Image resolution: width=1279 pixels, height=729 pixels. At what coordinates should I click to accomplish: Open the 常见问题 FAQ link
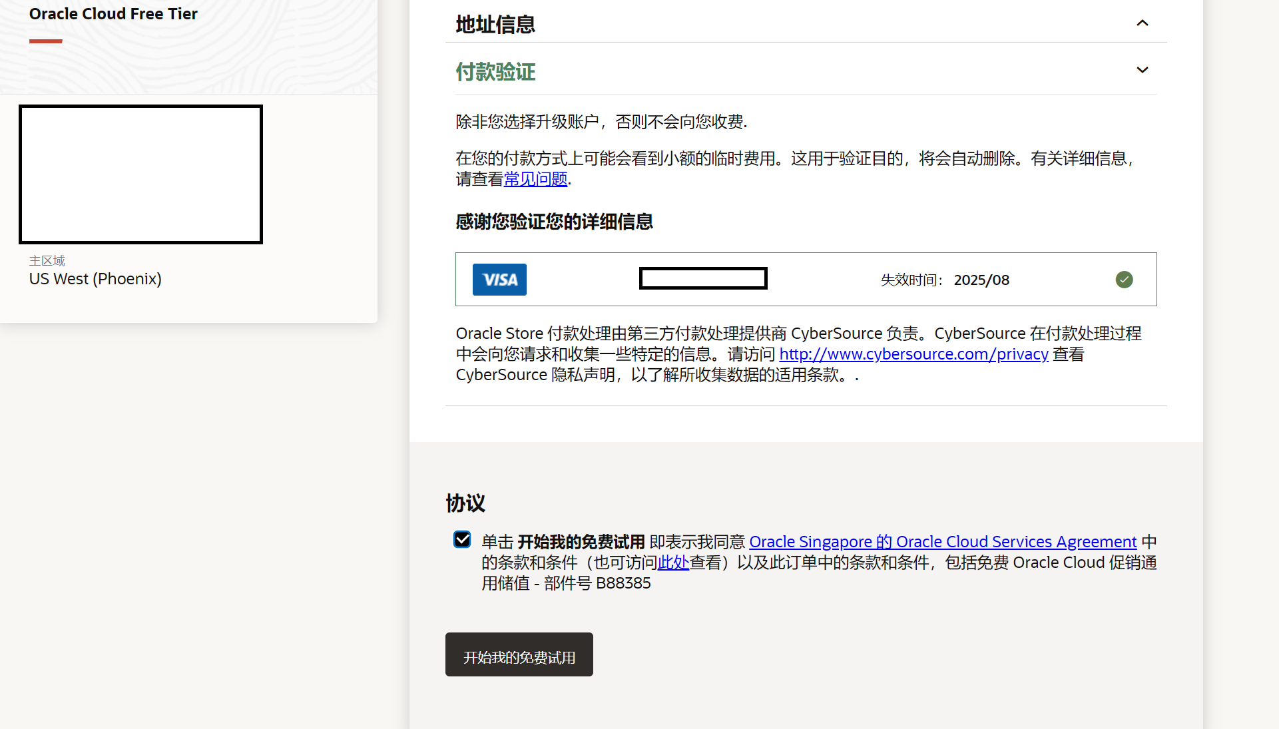point(535,179)
